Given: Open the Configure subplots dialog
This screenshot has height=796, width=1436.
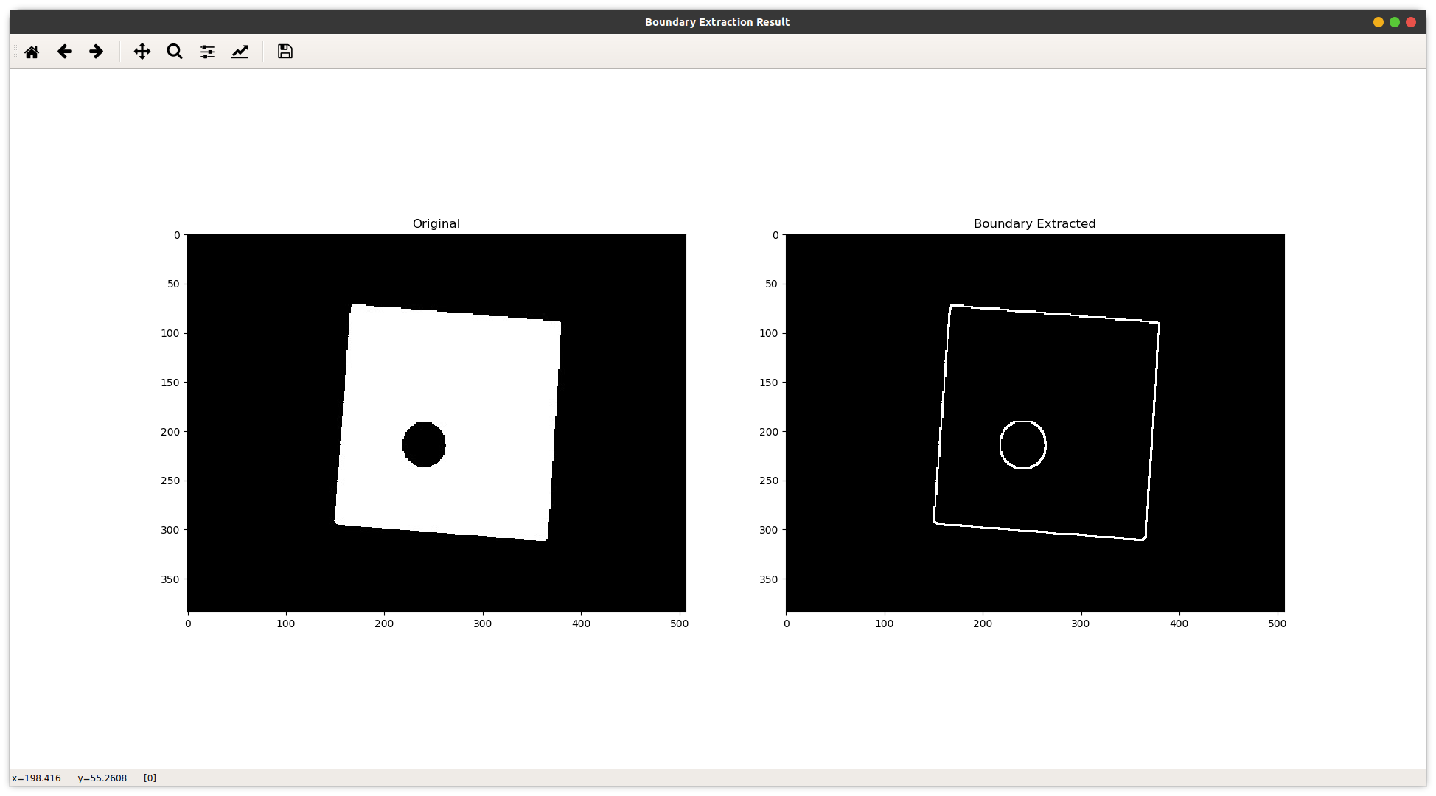Looking at the screenshot, I should tap(206, 52).
